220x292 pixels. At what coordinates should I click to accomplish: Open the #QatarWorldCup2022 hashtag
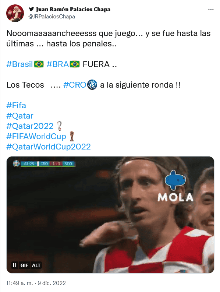point(49,147)
